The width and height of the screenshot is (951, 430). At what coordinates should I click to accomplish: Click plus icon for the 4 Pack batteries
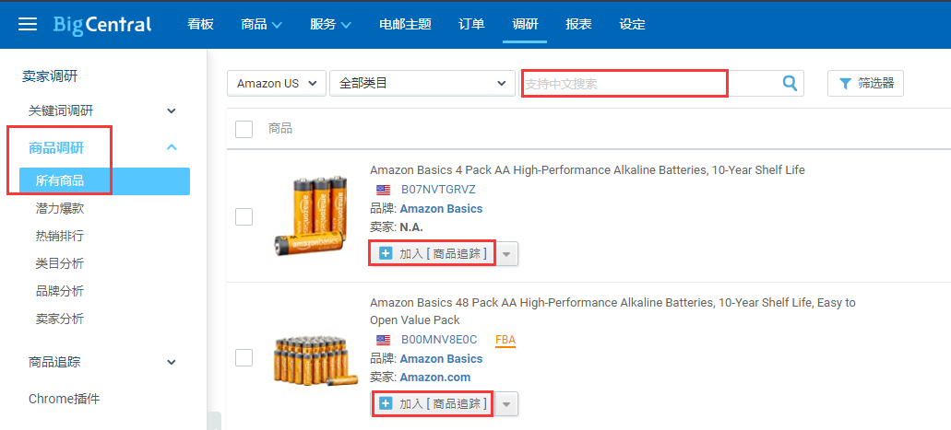[386, 253]
